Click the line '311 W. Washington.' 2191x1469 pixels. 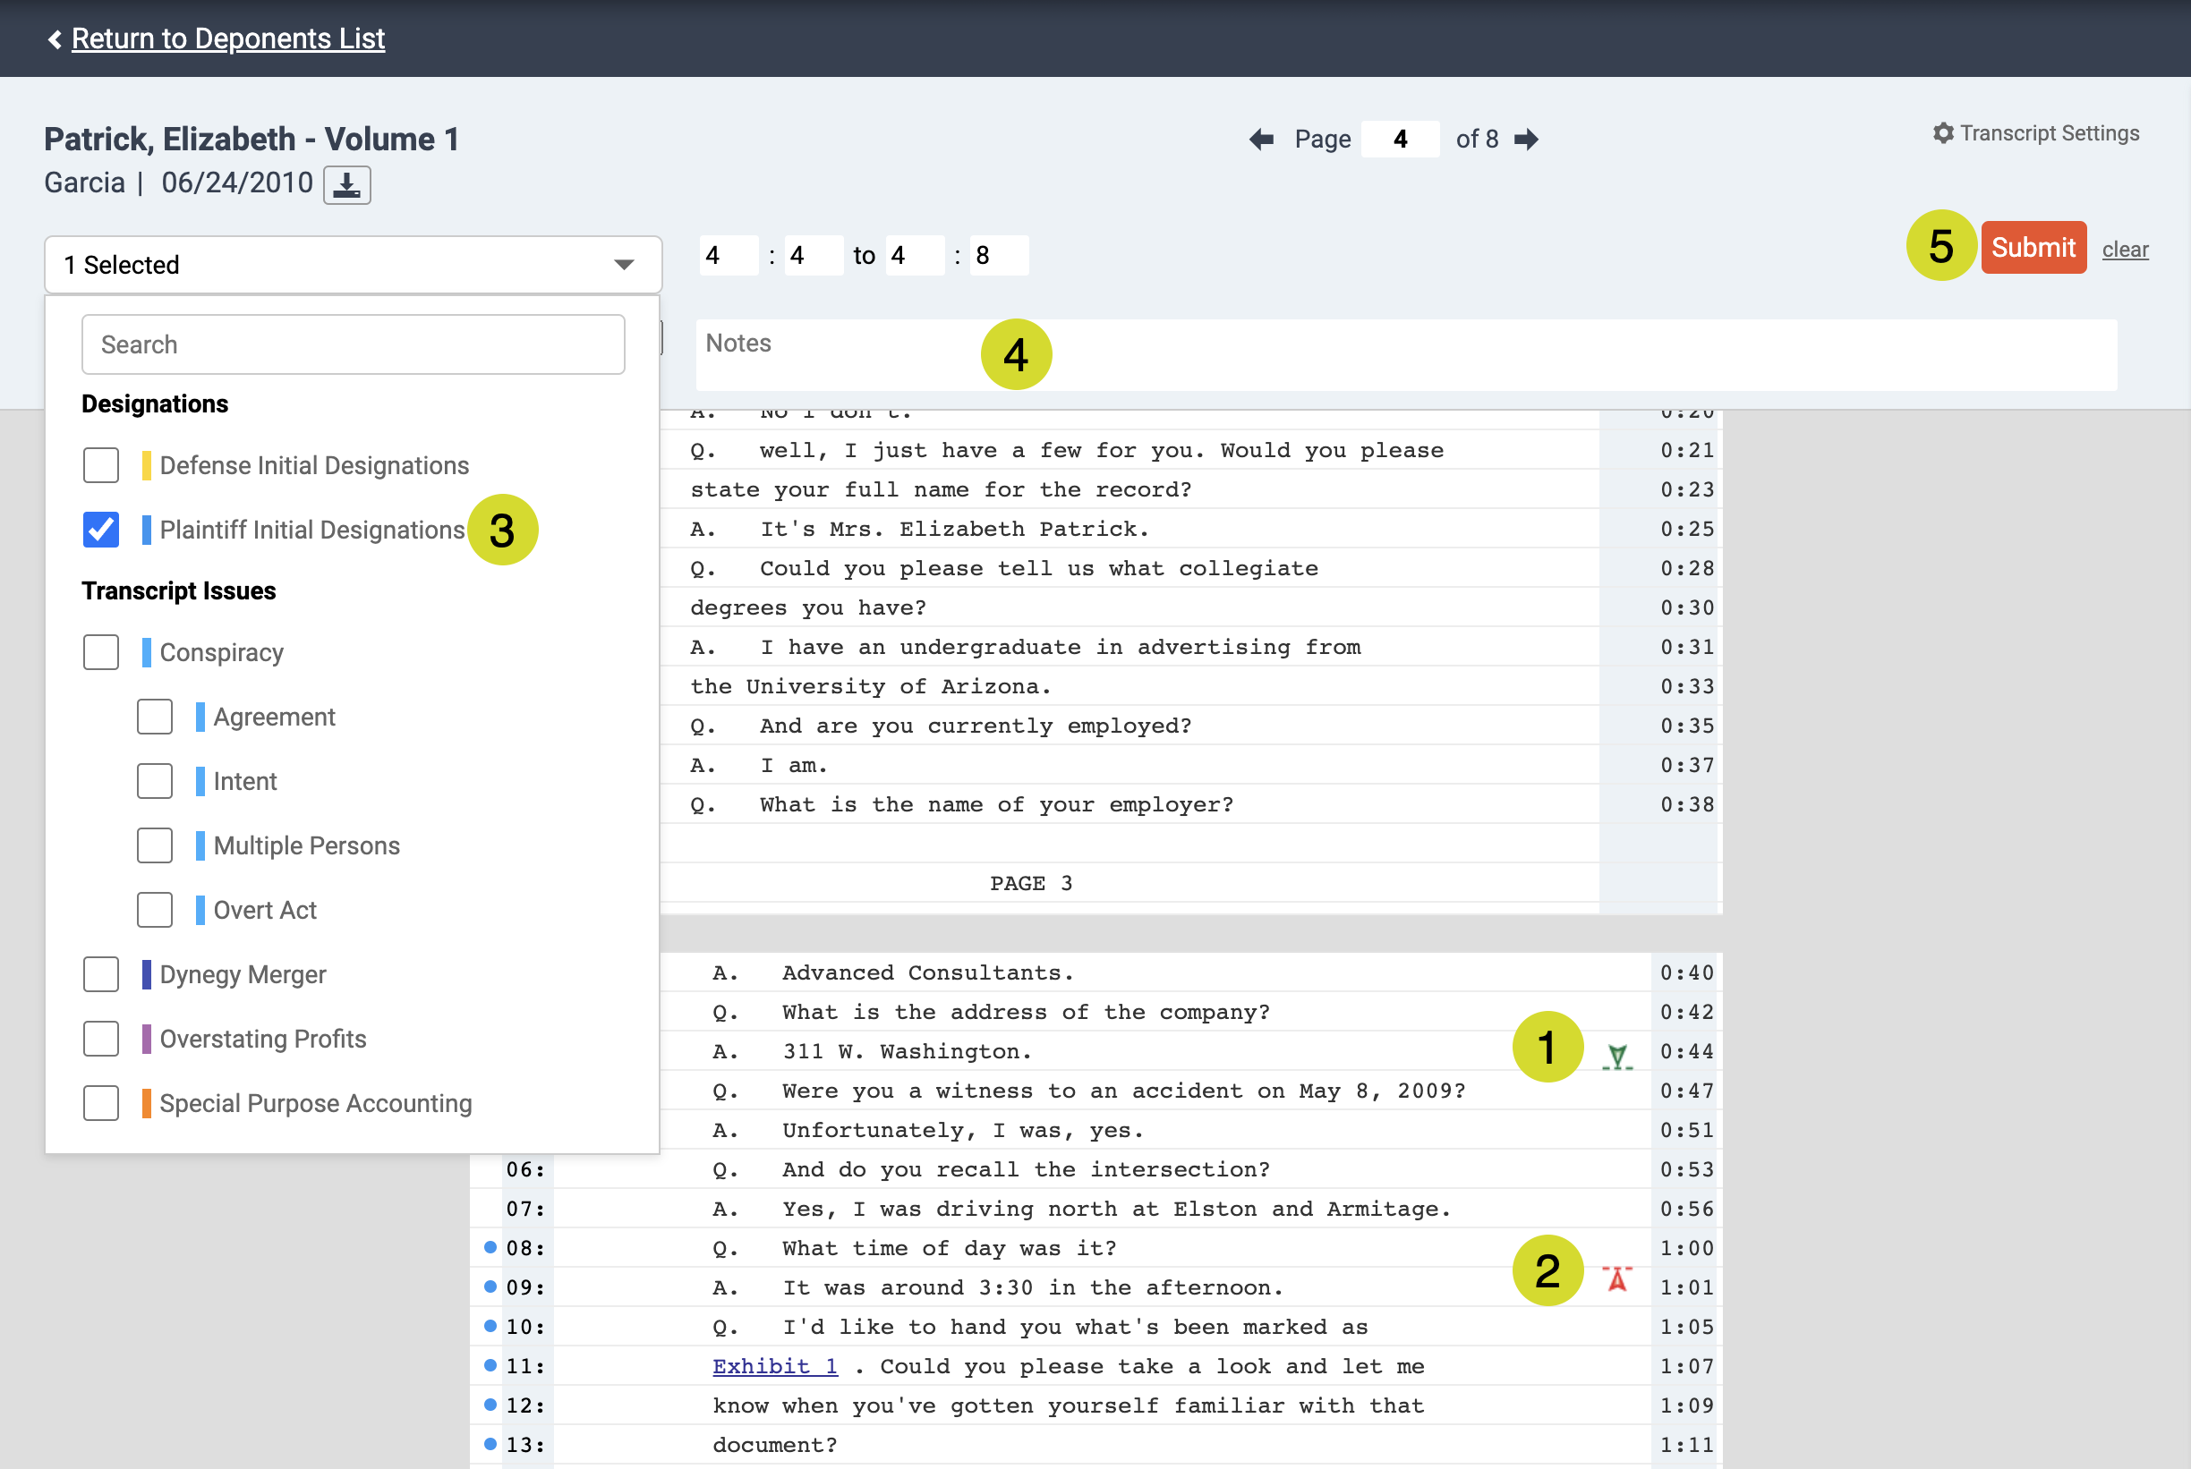(906, 1051)
